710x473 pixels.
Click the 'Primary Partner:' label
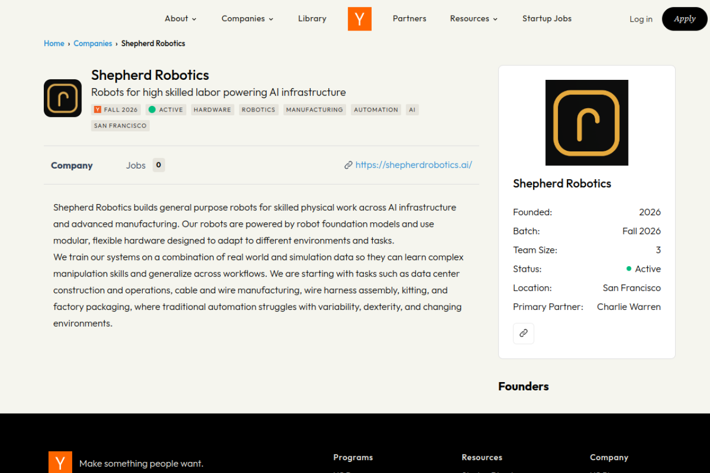tap(548, 307)
